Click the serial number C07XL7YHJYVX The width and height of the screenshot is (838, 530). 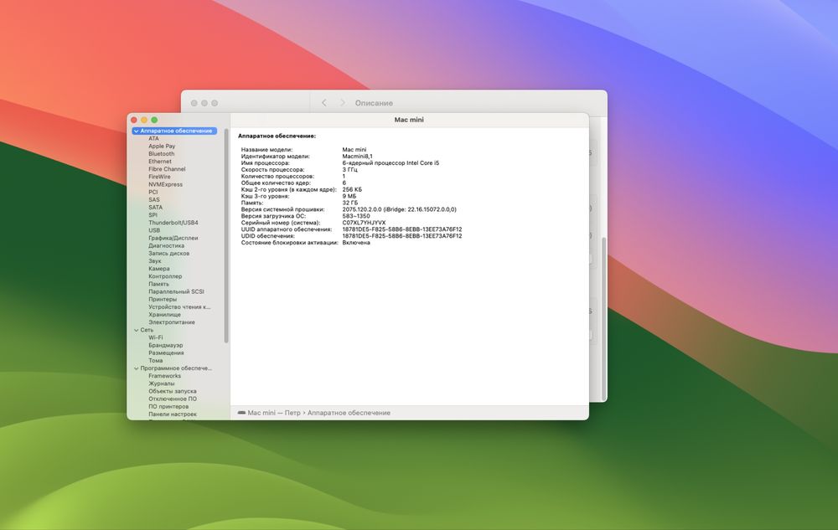(364, 223)
